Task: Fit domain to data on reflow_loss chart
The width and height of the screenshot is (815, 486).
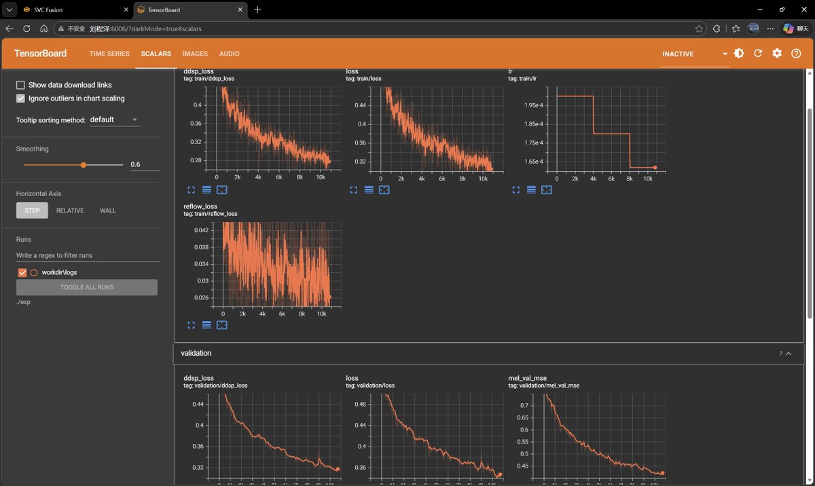Action: click(x=221, y=325)
